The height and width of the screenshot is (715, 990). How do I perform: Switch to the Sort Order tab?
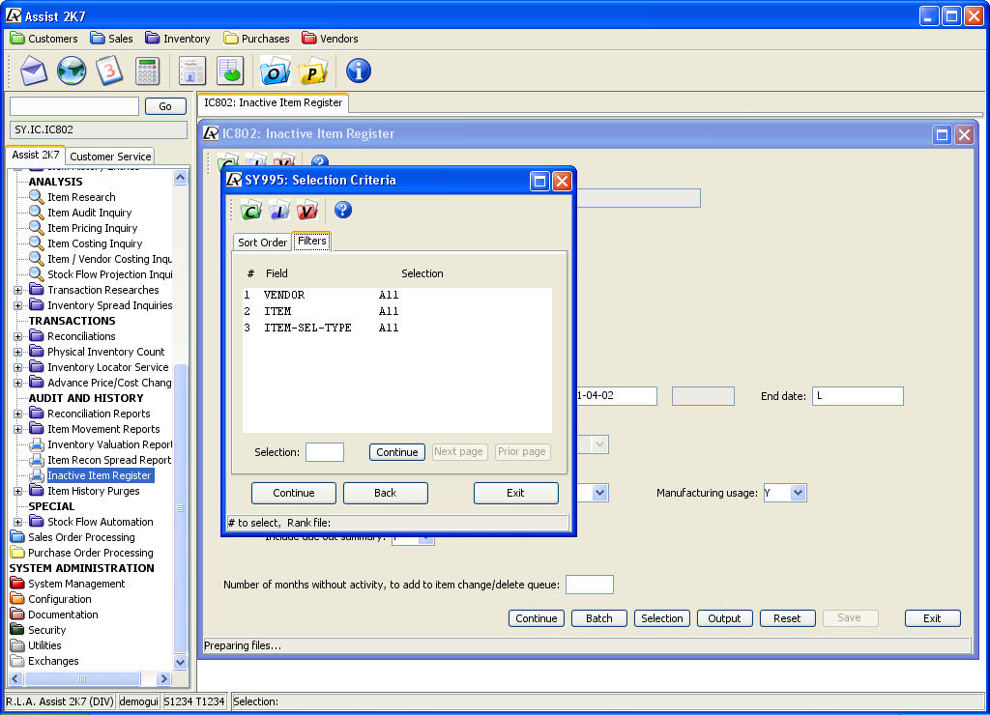(262, 243)
